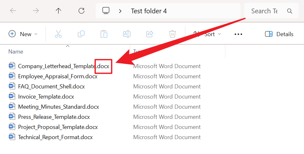
Task: Click the Rename icon in toolbar
Action: coord(127,34)
